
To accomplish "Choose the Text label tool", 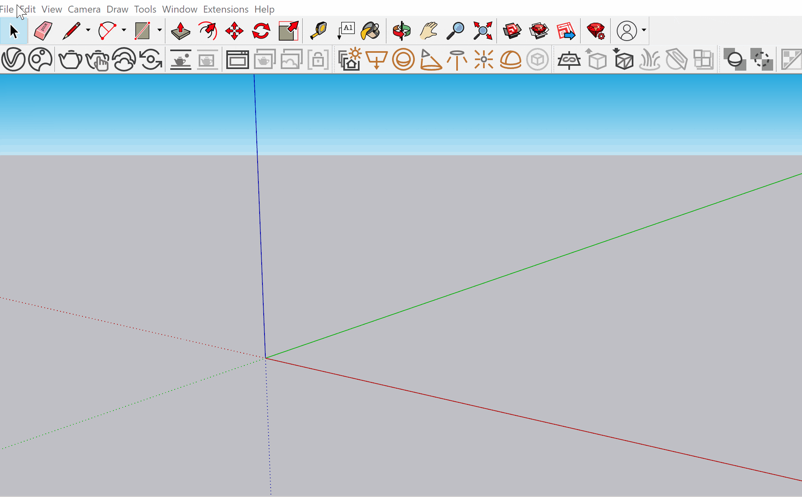I will (x=346, y=31).
